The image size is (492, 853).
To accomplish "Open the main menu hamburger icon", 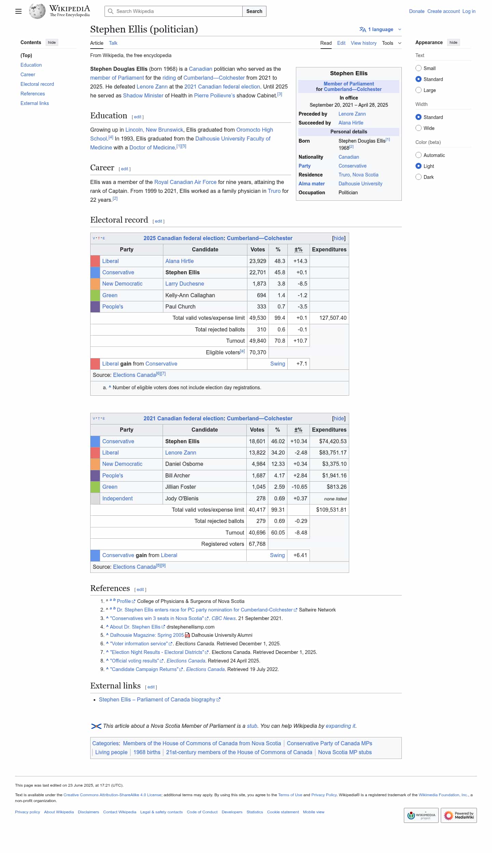I will pos(18,11).
